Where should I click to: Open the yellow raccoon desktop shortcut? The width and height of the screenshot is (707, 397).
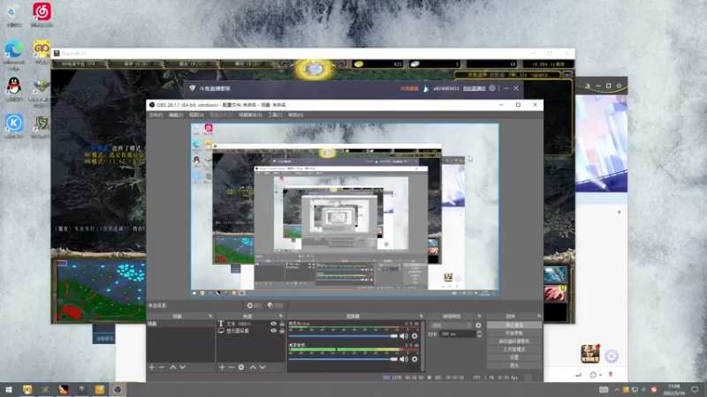point(42,51)
